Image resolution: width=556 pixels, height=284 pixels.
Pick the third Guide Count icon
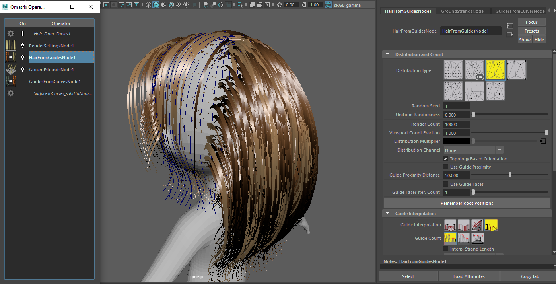477,238
